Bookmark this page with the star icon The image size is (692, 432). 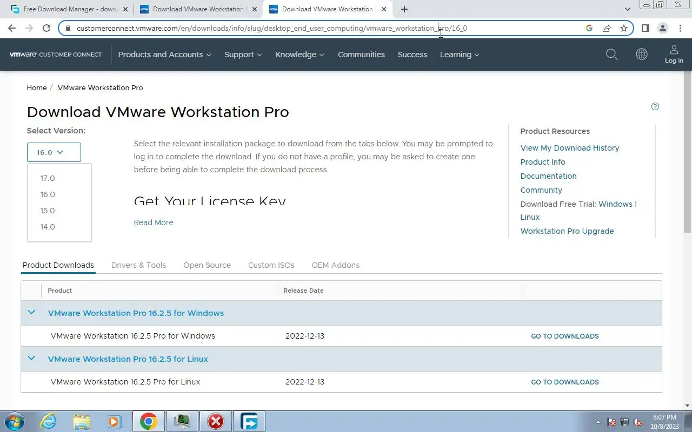tap(624, 28)
